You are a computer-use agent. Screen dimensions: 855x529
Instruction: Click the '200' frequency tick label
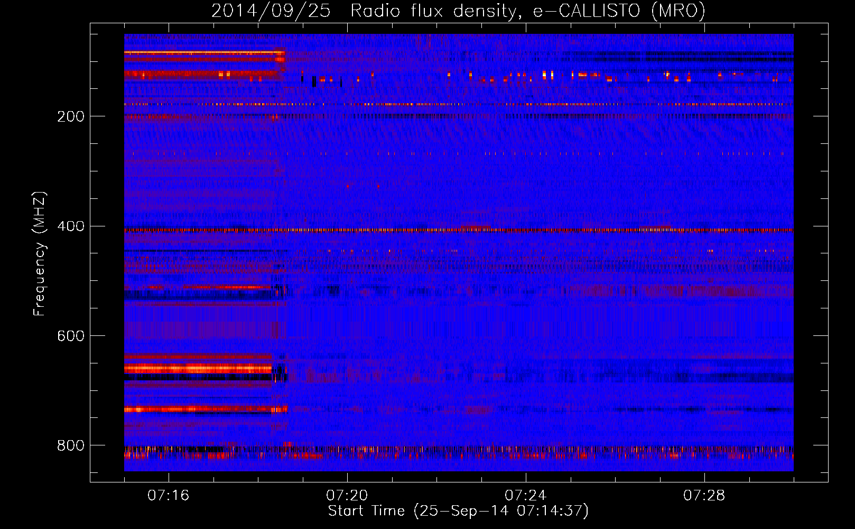(x=71, y=116)
